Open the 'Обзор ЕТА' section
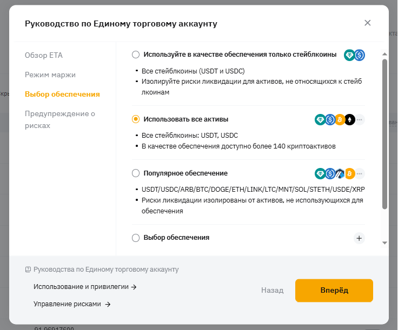 tap(43, 55)
